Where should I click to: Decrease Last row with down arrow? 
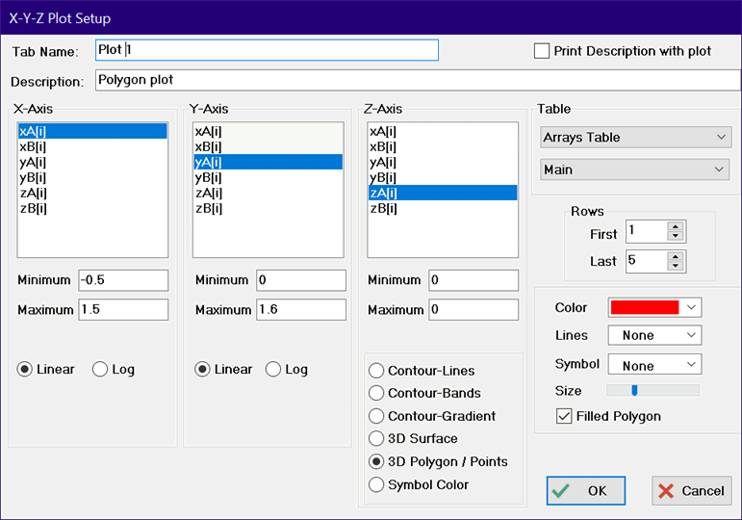tap(676, 266)
